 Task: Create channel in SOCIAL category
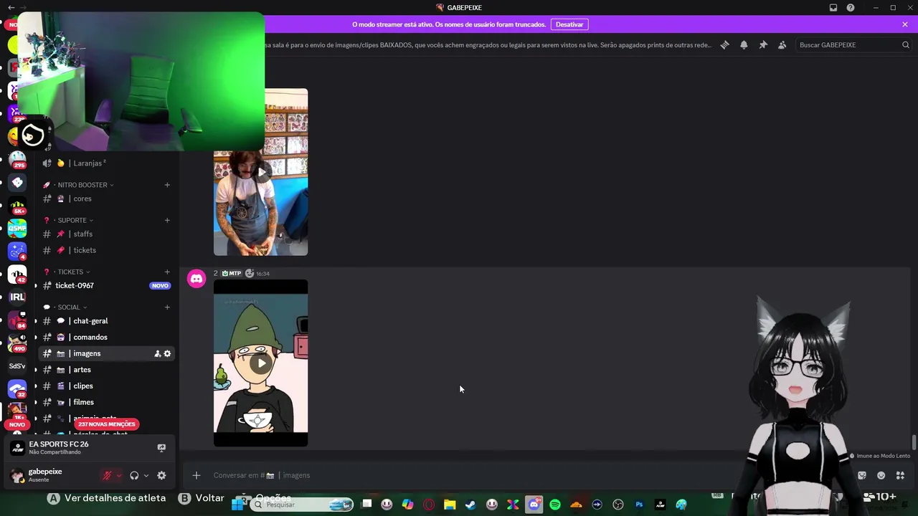(167, 307)
